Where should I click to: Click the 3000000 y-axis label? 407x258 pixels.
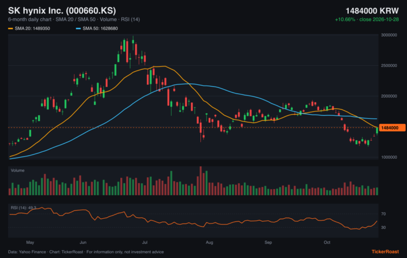pyautogui.click(x=389, y=35)
